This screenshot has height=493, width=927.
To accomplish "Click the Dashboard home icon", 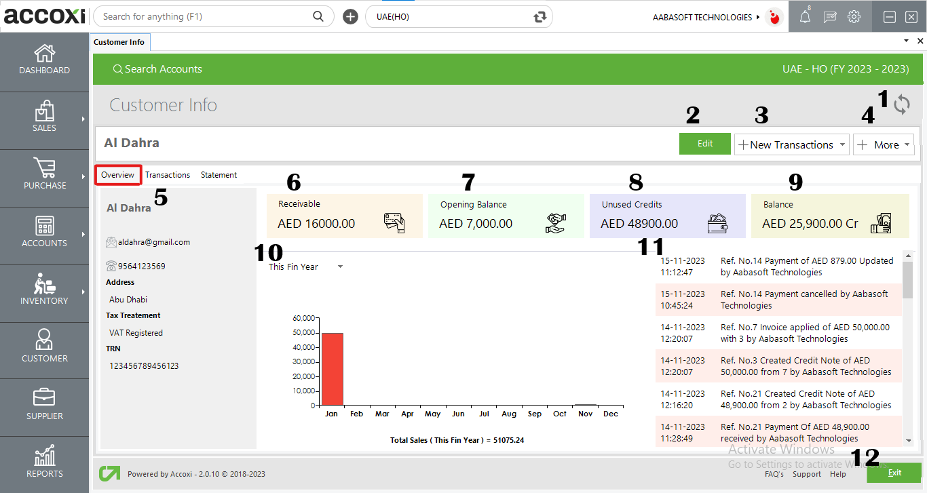I will tap(44, 61).
